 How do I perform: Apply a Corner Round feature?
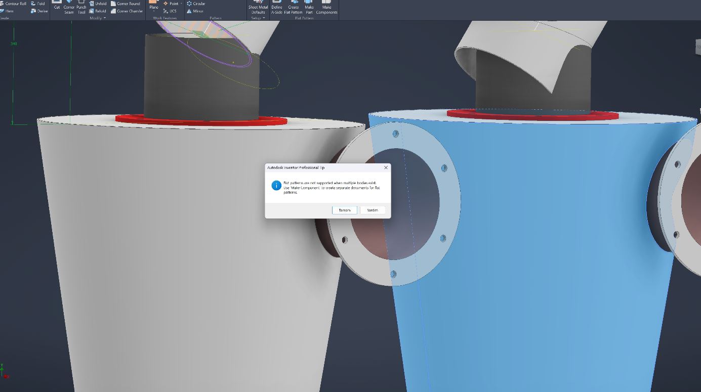(126, 4)
